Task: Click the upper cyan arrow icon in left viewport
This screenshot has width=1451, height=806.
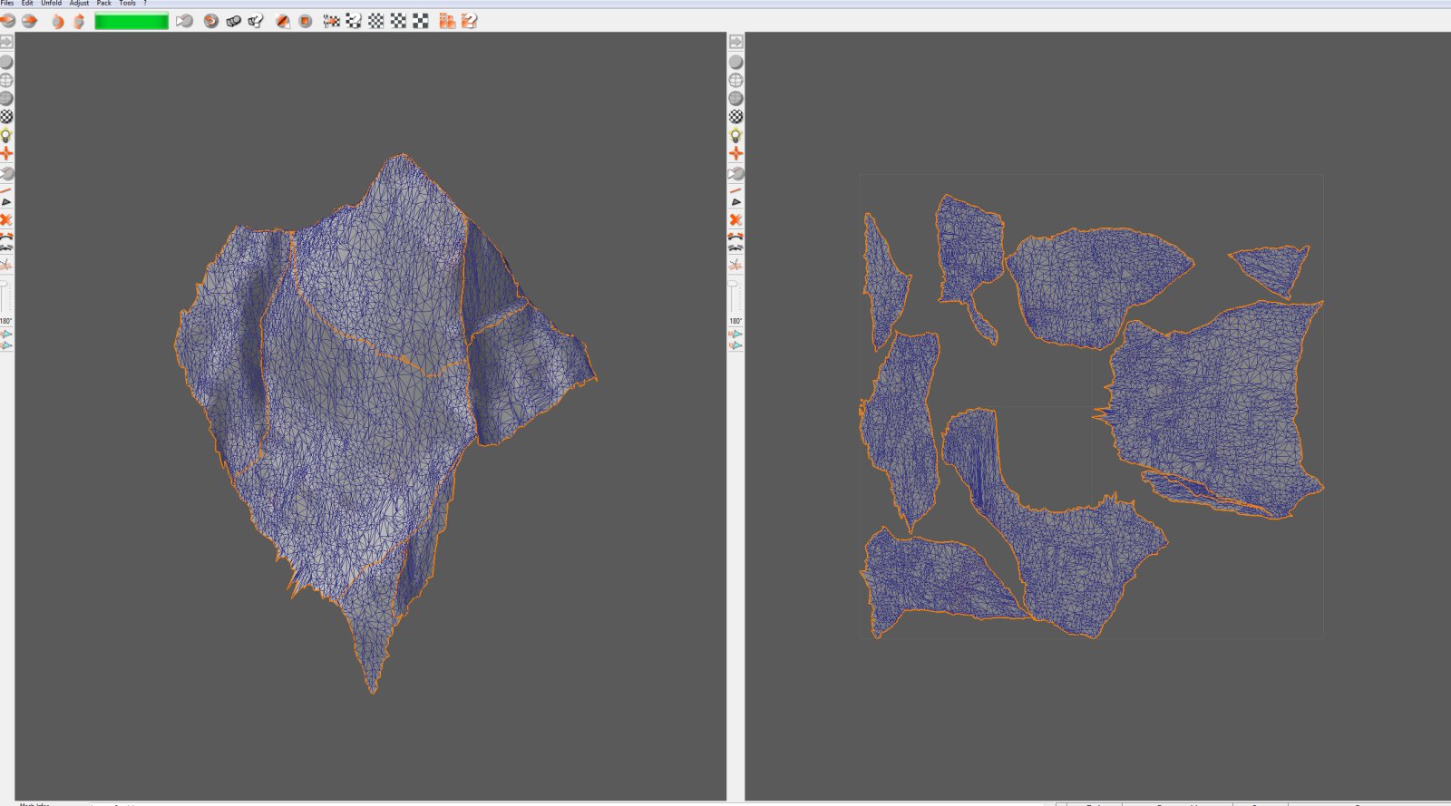Action: (6, 335)
